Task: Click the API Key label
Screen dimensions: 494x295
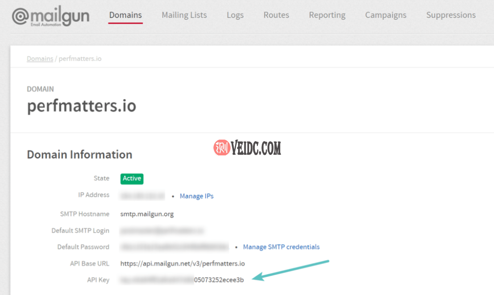Action: (98, 280)
